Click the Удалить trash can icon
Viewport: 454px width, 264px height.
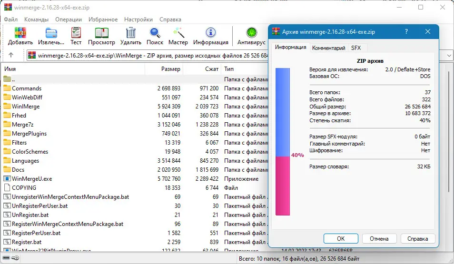130,33
